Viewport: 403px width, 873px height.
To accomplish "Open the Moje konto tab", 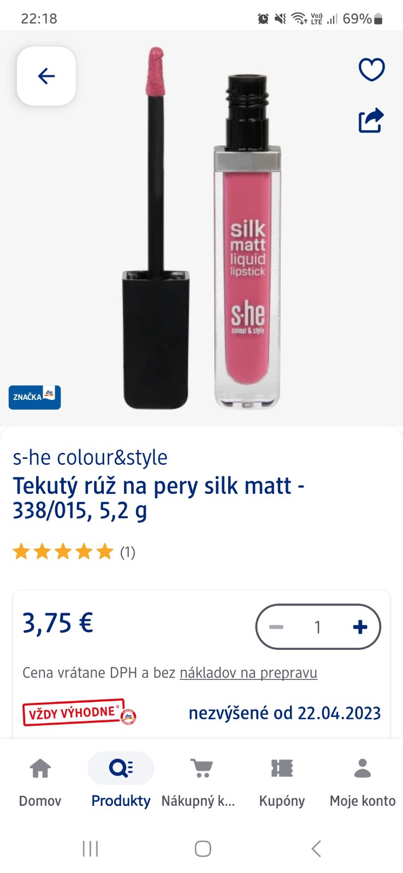I will click(363, 779).
